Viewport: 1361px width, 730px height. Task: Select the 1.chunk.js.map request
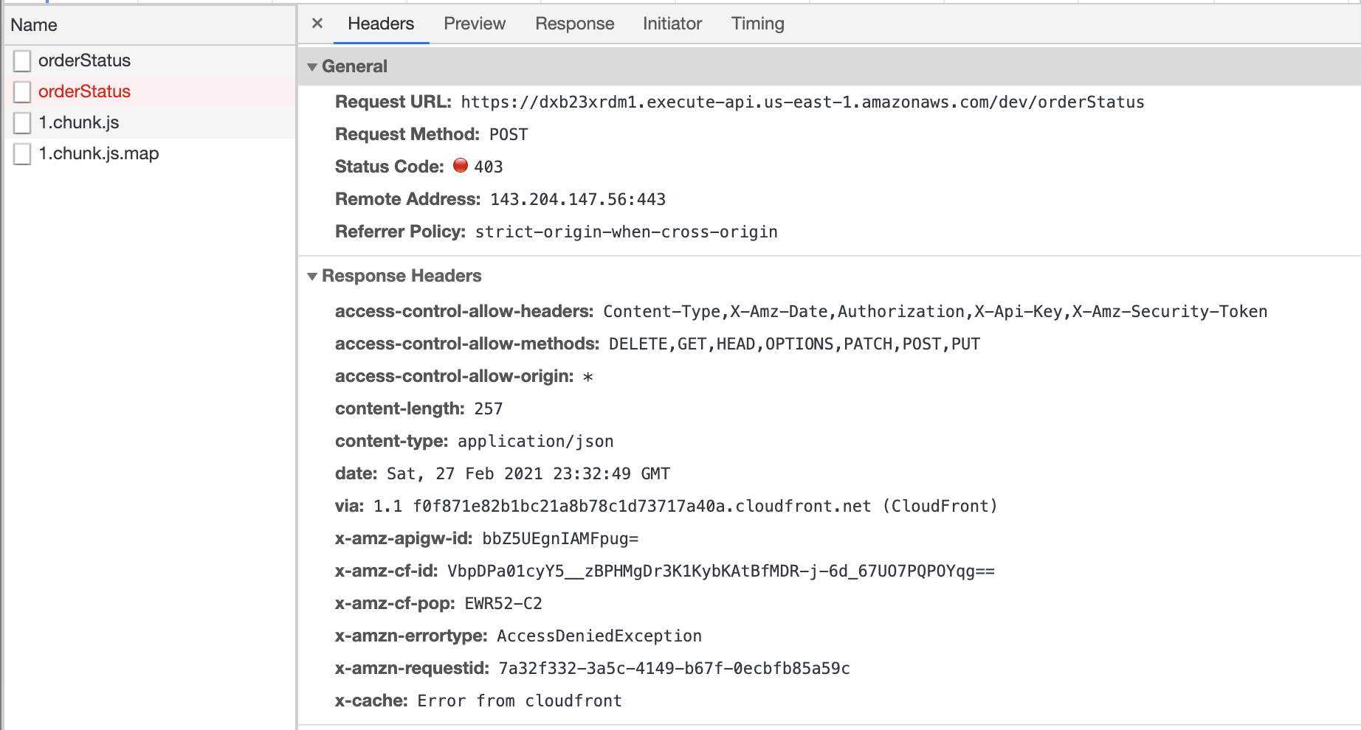tap(150, 153)
